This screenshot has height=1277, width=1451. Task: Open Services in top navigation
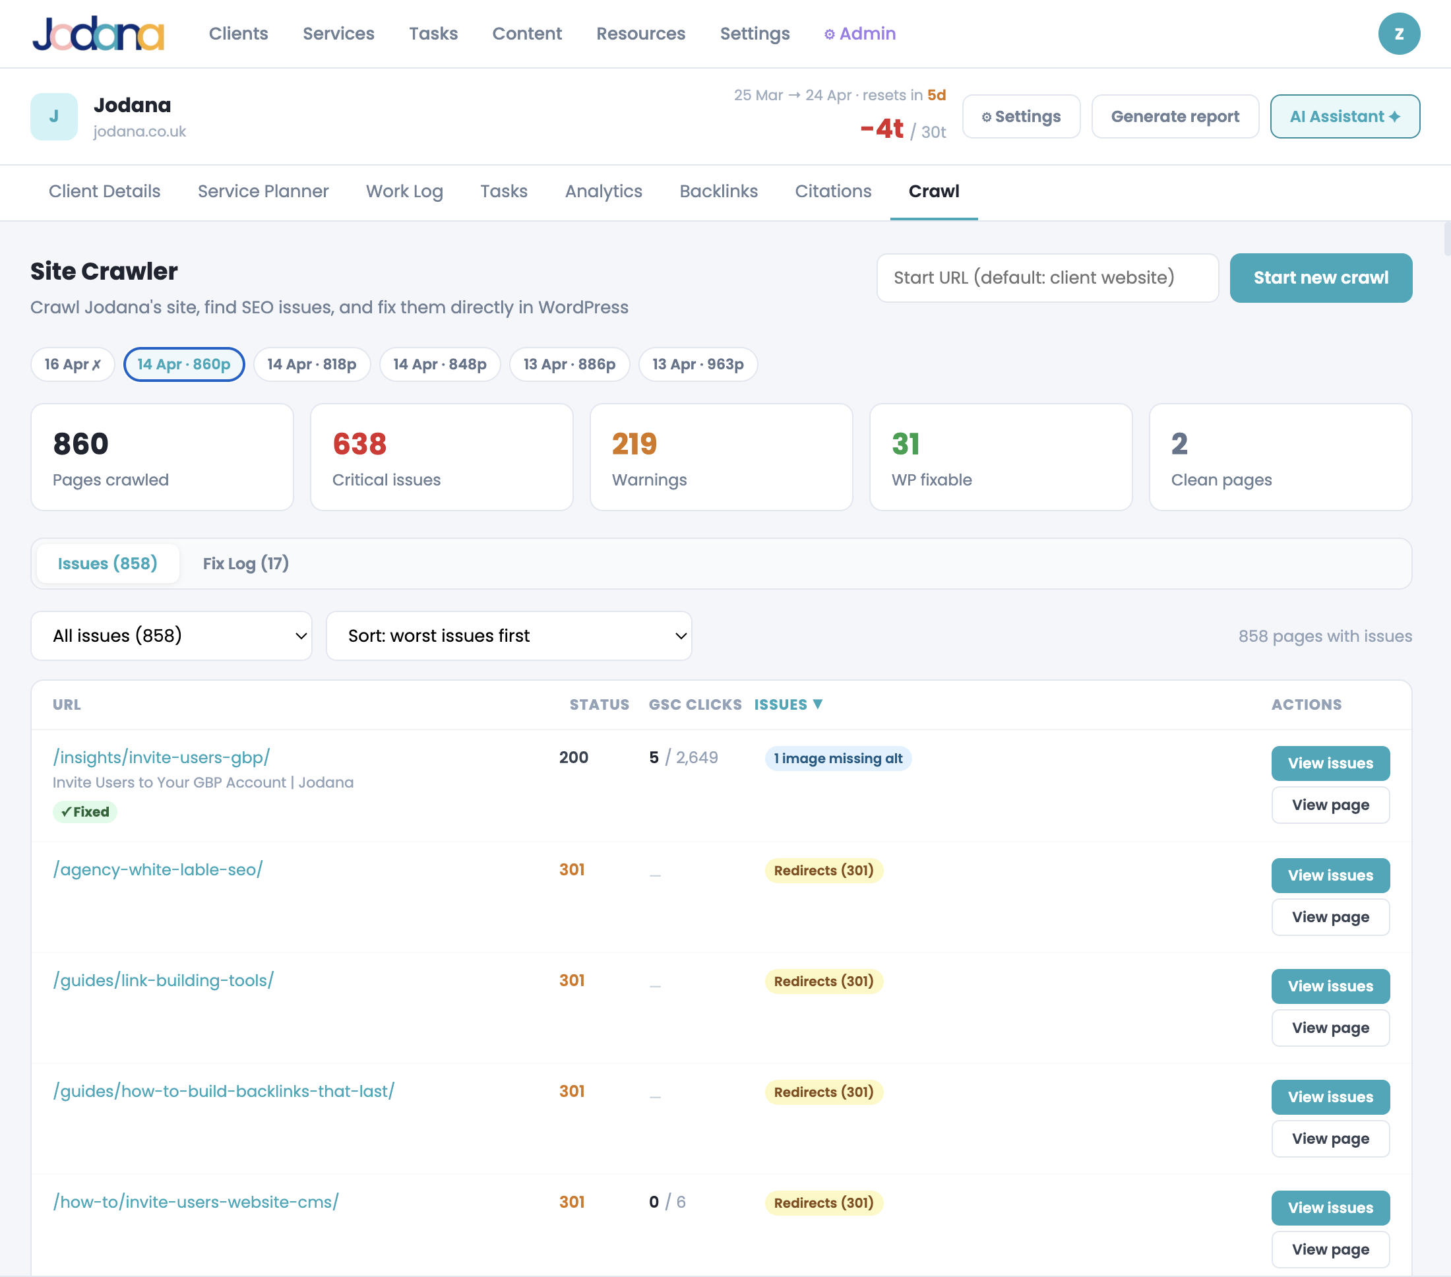338,34
